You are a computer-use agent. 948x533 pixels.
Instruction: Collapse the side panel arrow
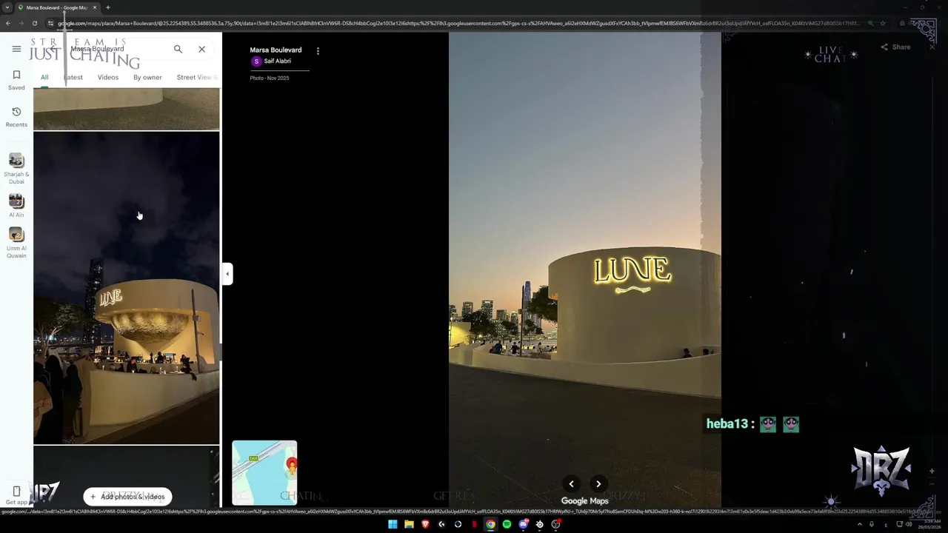(x=227, y=274)
